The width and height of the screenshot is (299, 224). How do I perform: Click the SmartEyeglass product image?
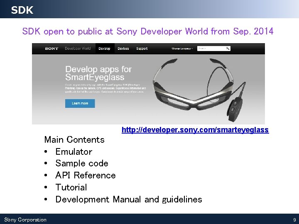pos(199,90)
